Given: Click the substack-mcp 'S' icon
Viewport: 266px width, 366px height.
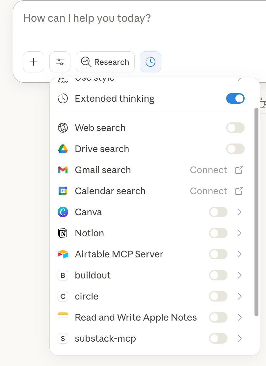Looking at the screenshot, I should pyautogui.click(x=63, y=338).
